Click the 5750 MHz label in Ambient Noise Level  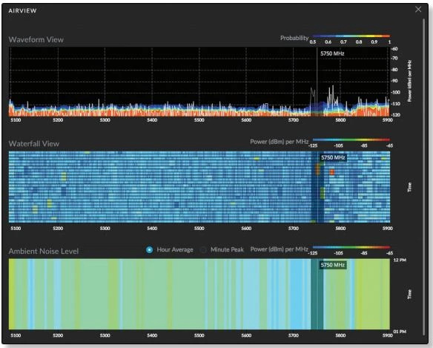tap(333, 265)
